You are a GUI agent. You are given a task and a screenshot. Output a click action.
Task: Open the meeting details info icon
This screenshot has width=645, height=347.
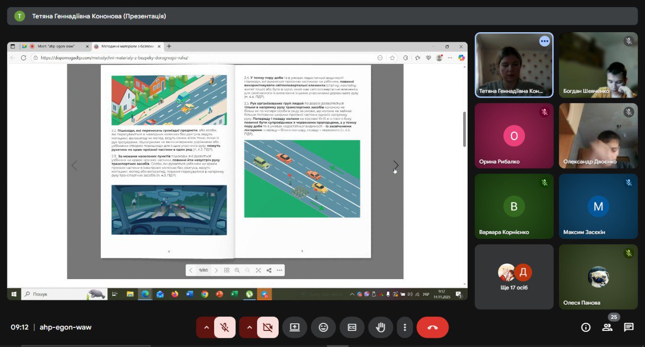[586, 327]
